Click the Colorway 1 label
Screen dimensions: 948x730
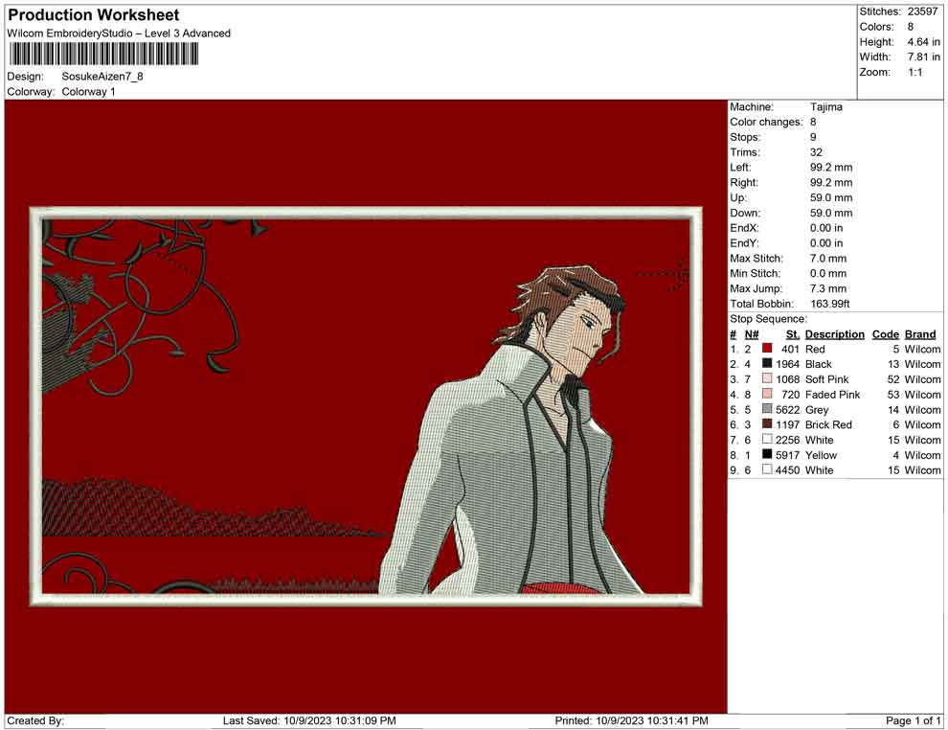(x=88, y=93)
